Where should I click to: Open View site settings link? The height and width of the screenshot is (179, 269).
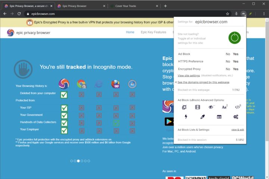point(189,75)
